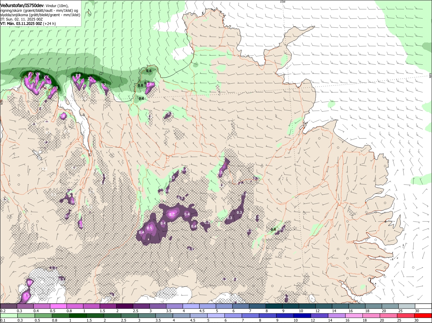Screen dimensions: 432x323
Task: Pick the rain legend swatch between 6 and 7
Action: pyautogui.click(x=234, y=316)
